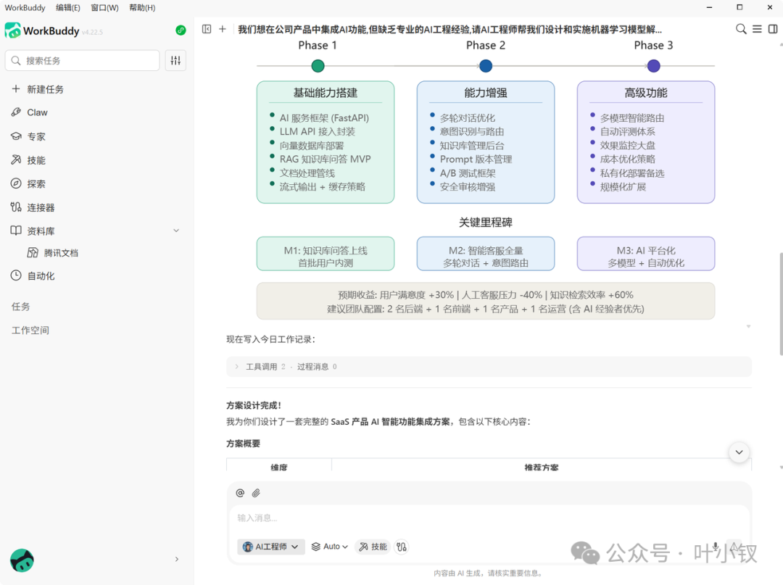Expand the 工具调用 details row

[489, 367]
